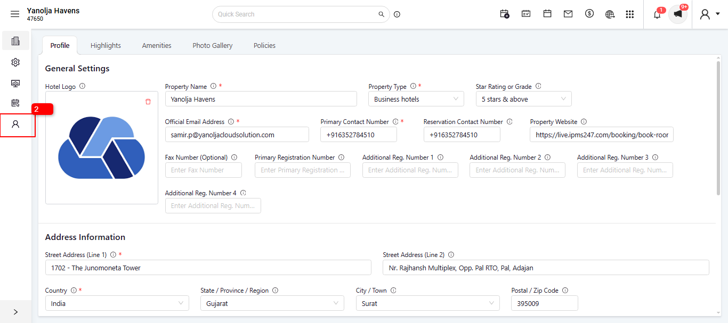Click the Property Website field
Image resolution: width=728 pixels, height=323 pixels.
coord(602,135)
